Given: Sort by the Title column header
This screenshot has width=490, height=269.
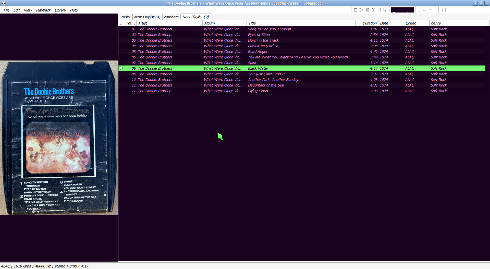Looking at the screenshot, I should pos(301,23).
